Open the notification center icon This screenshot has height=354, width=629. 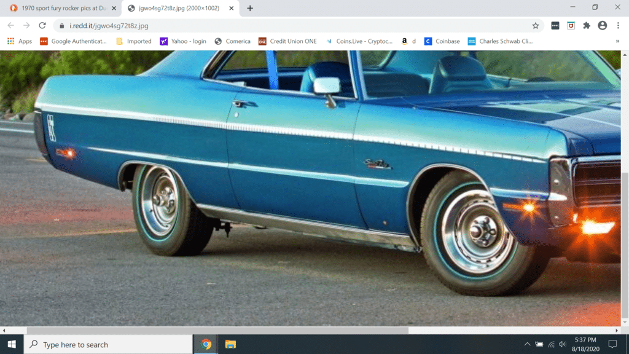click(x=612, y=344)
